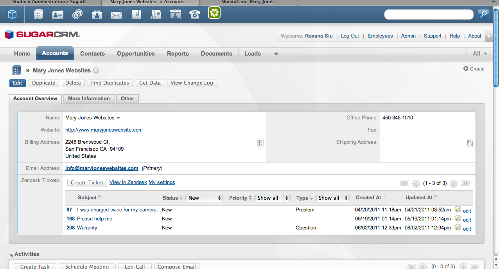Switch to More Information tab
The height and width of the screenshot is (269, 499).
[x=89, y=99]
